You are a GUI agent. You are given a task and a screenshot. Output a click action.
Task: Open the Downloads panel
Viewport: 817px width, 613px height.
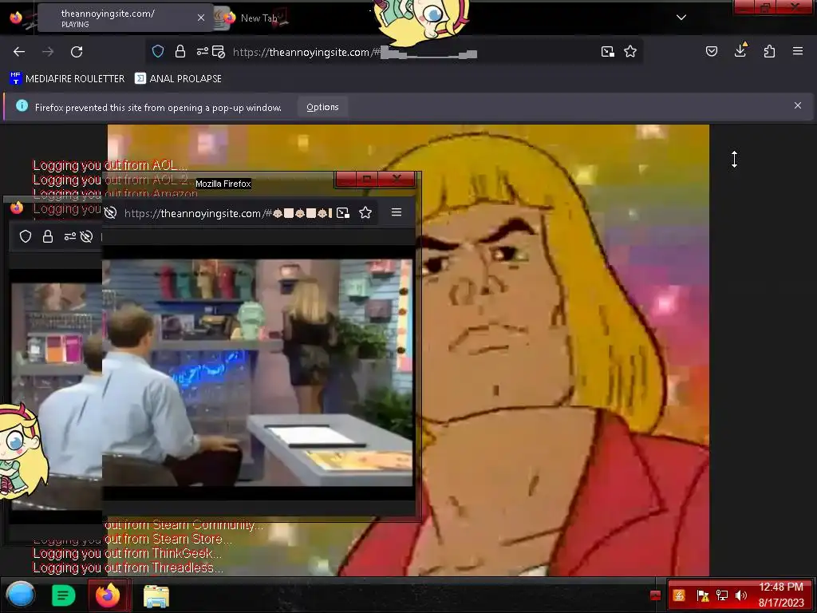(x=740, y=50)
